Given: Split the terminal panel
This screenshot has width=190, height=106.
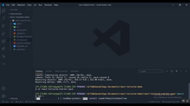Looking at the screenshot, I should click(x=172, y=71).
